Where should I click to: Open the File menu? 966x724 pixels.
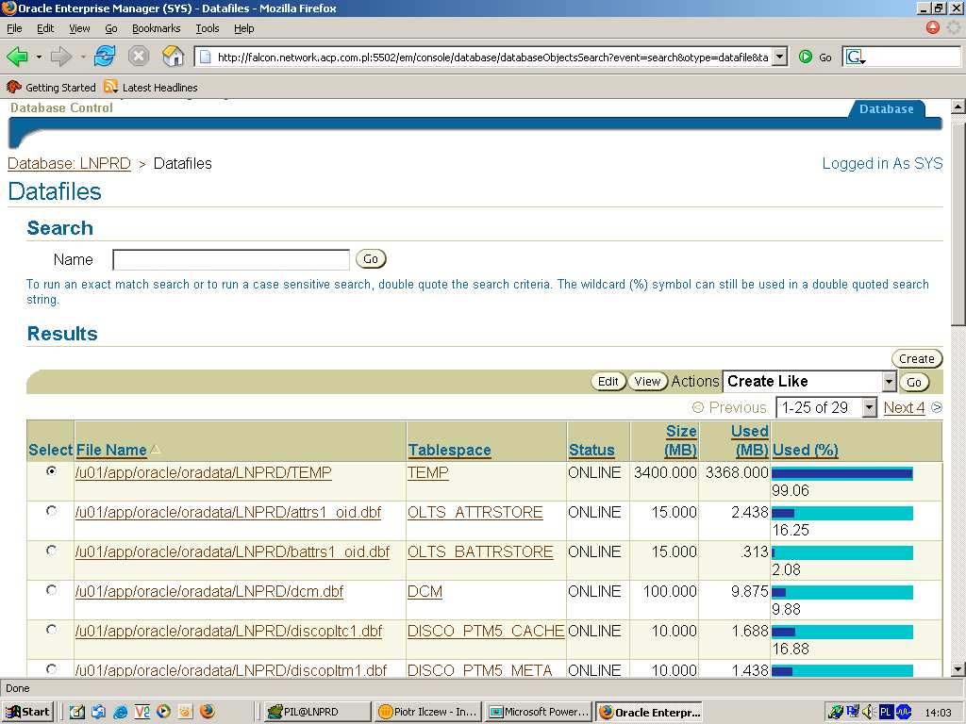tap(14, 28)
